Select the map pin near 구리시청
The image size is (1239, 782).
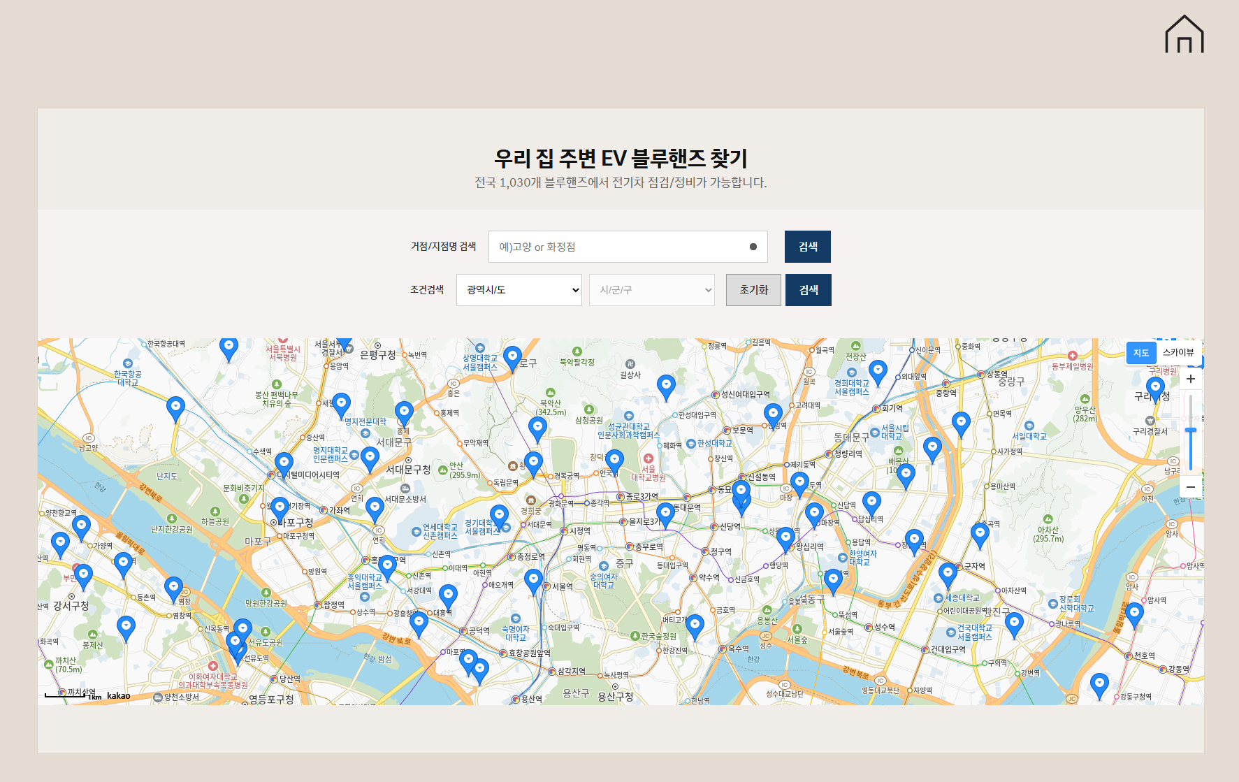point(1155,389)
